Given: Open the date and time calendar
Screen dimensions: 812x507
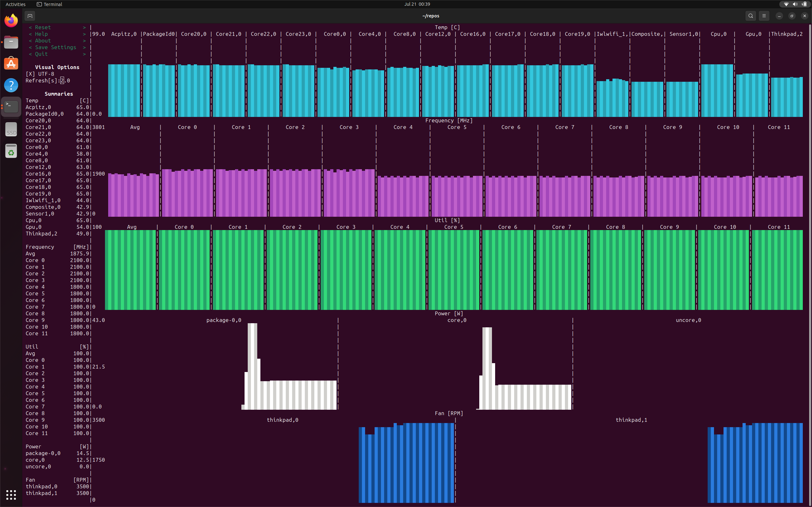Looking at the screenshot, I should pos(417,4).
